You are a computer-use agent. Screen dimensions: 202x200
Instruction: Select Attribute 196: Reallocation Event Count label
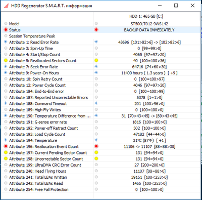44,146
